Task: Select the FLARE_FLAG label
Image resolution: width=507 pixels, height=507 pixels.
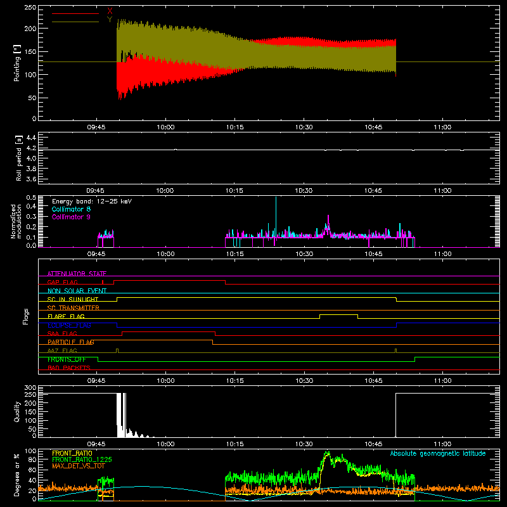Action: (x=66, y=316)
